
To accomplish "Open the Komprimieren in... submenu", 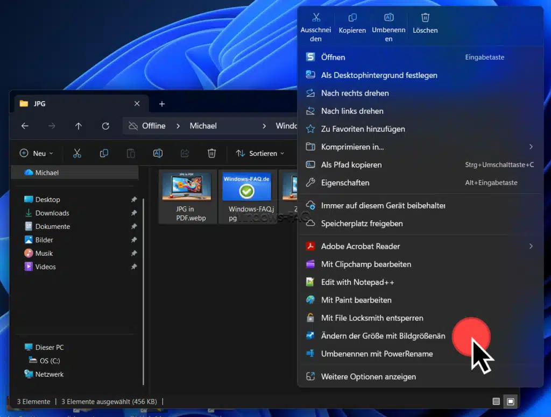I will [x=420, y=147].
